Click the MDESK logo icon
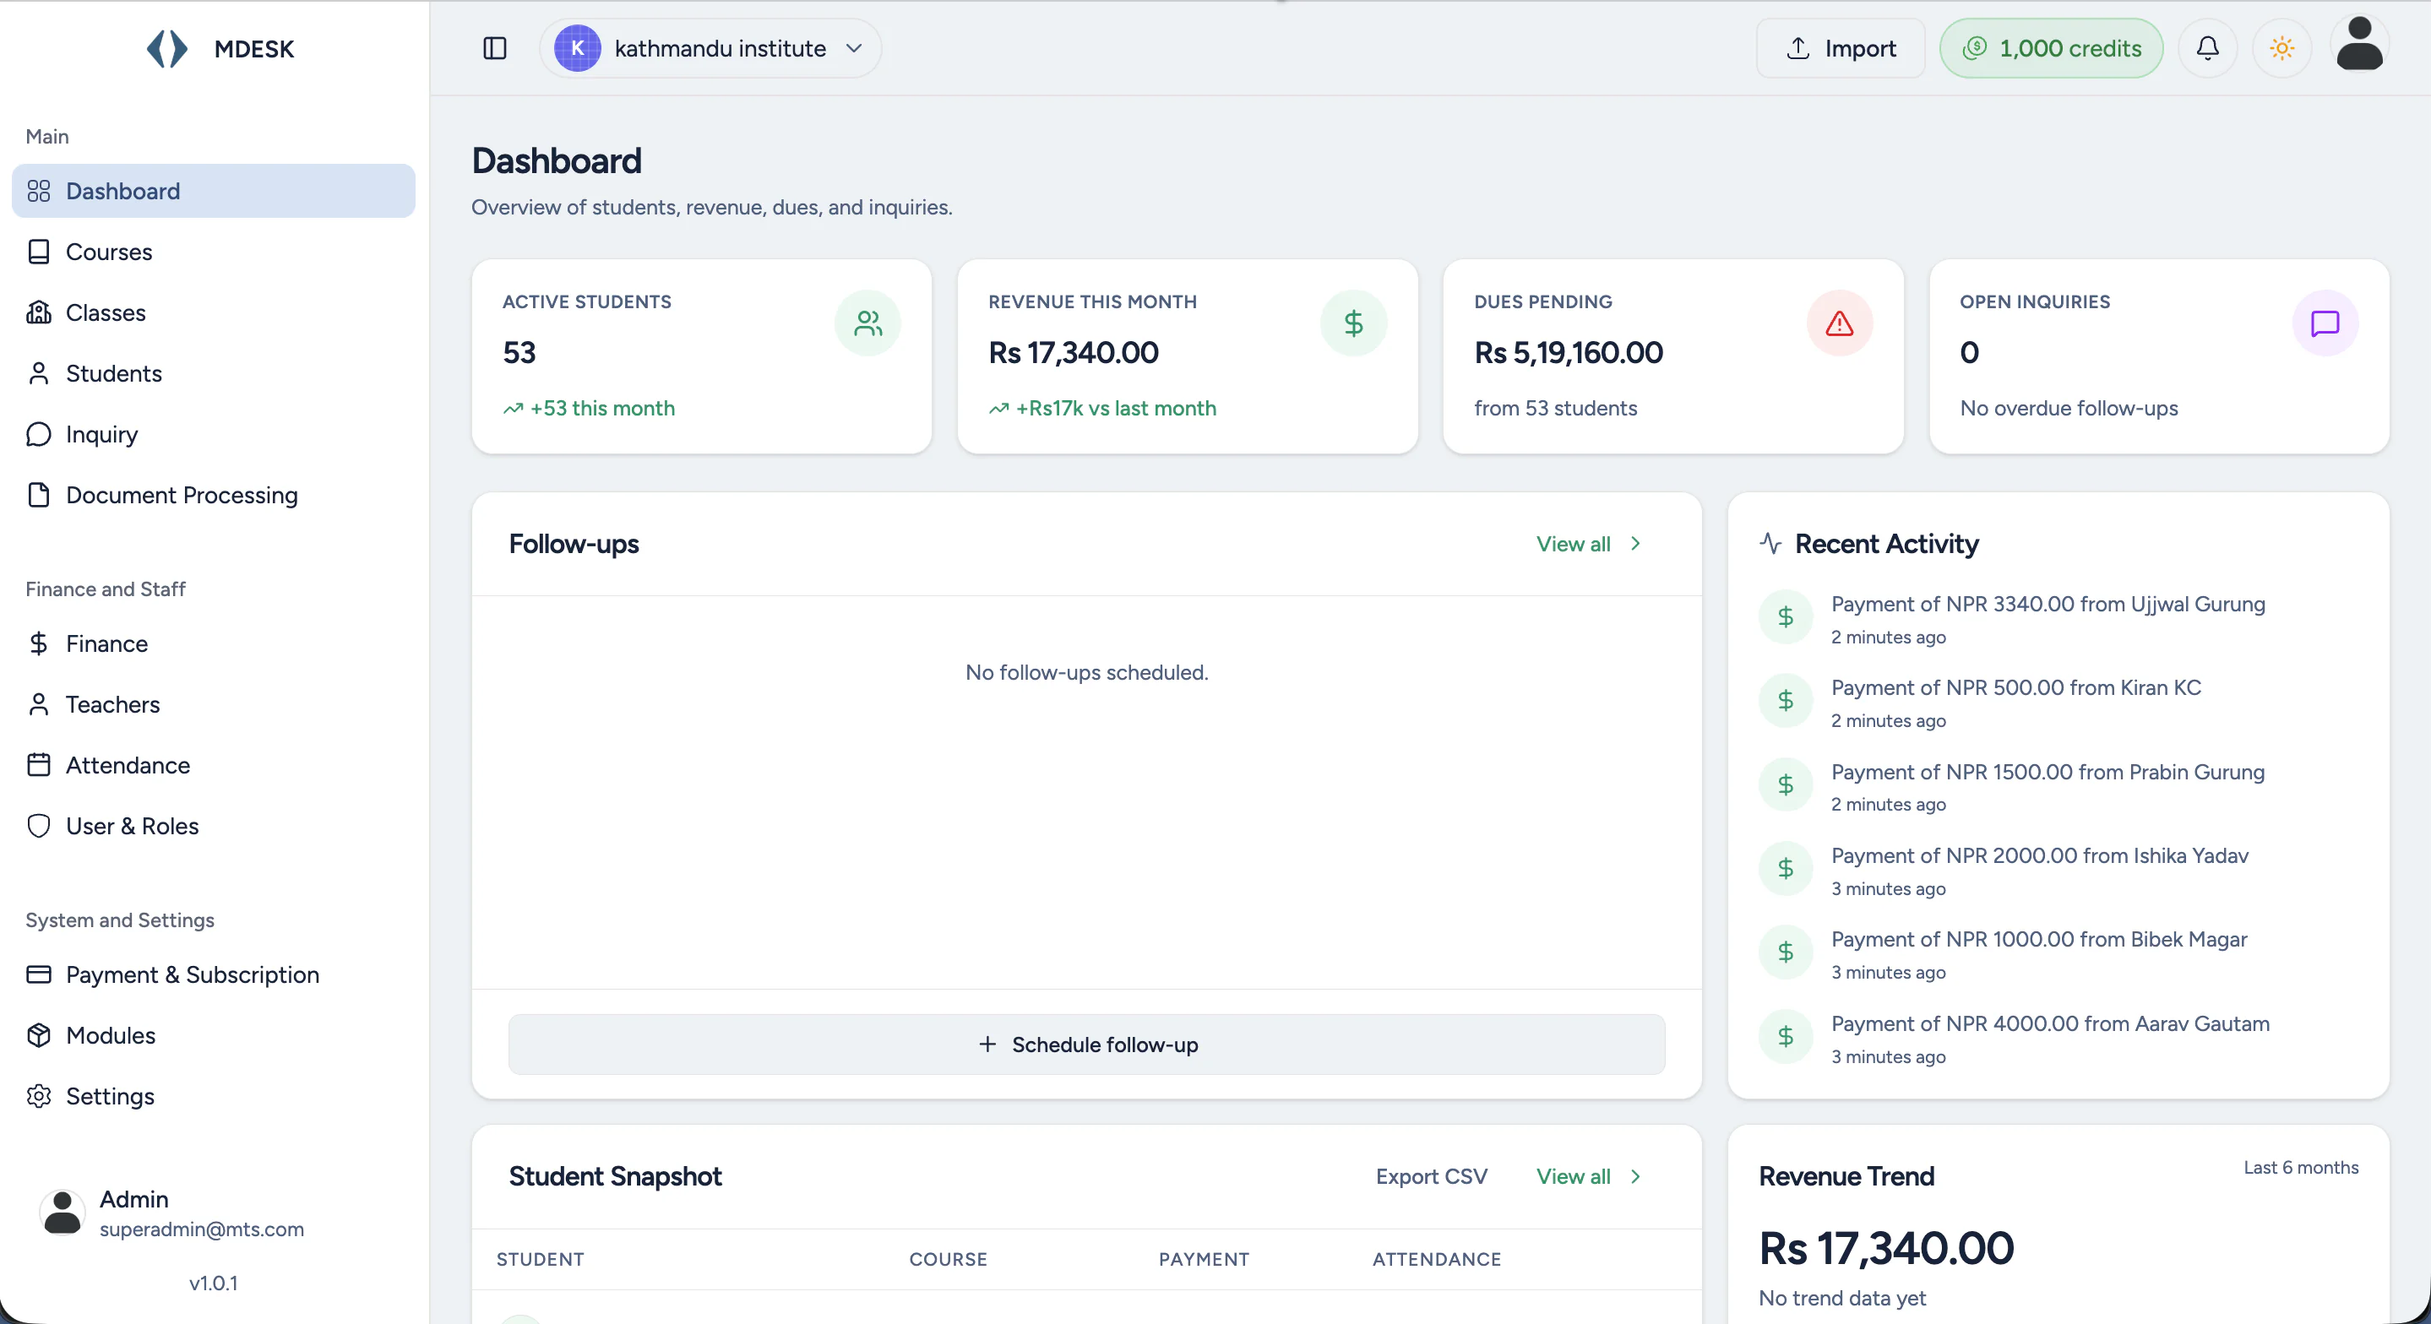Screen dimensions: 2431x1324 (167, 48)
